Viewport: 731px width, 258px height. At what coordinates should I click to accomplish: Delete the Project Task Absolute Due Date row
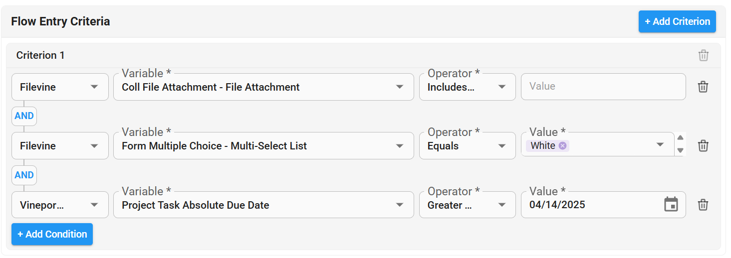[x=703, y=205]
